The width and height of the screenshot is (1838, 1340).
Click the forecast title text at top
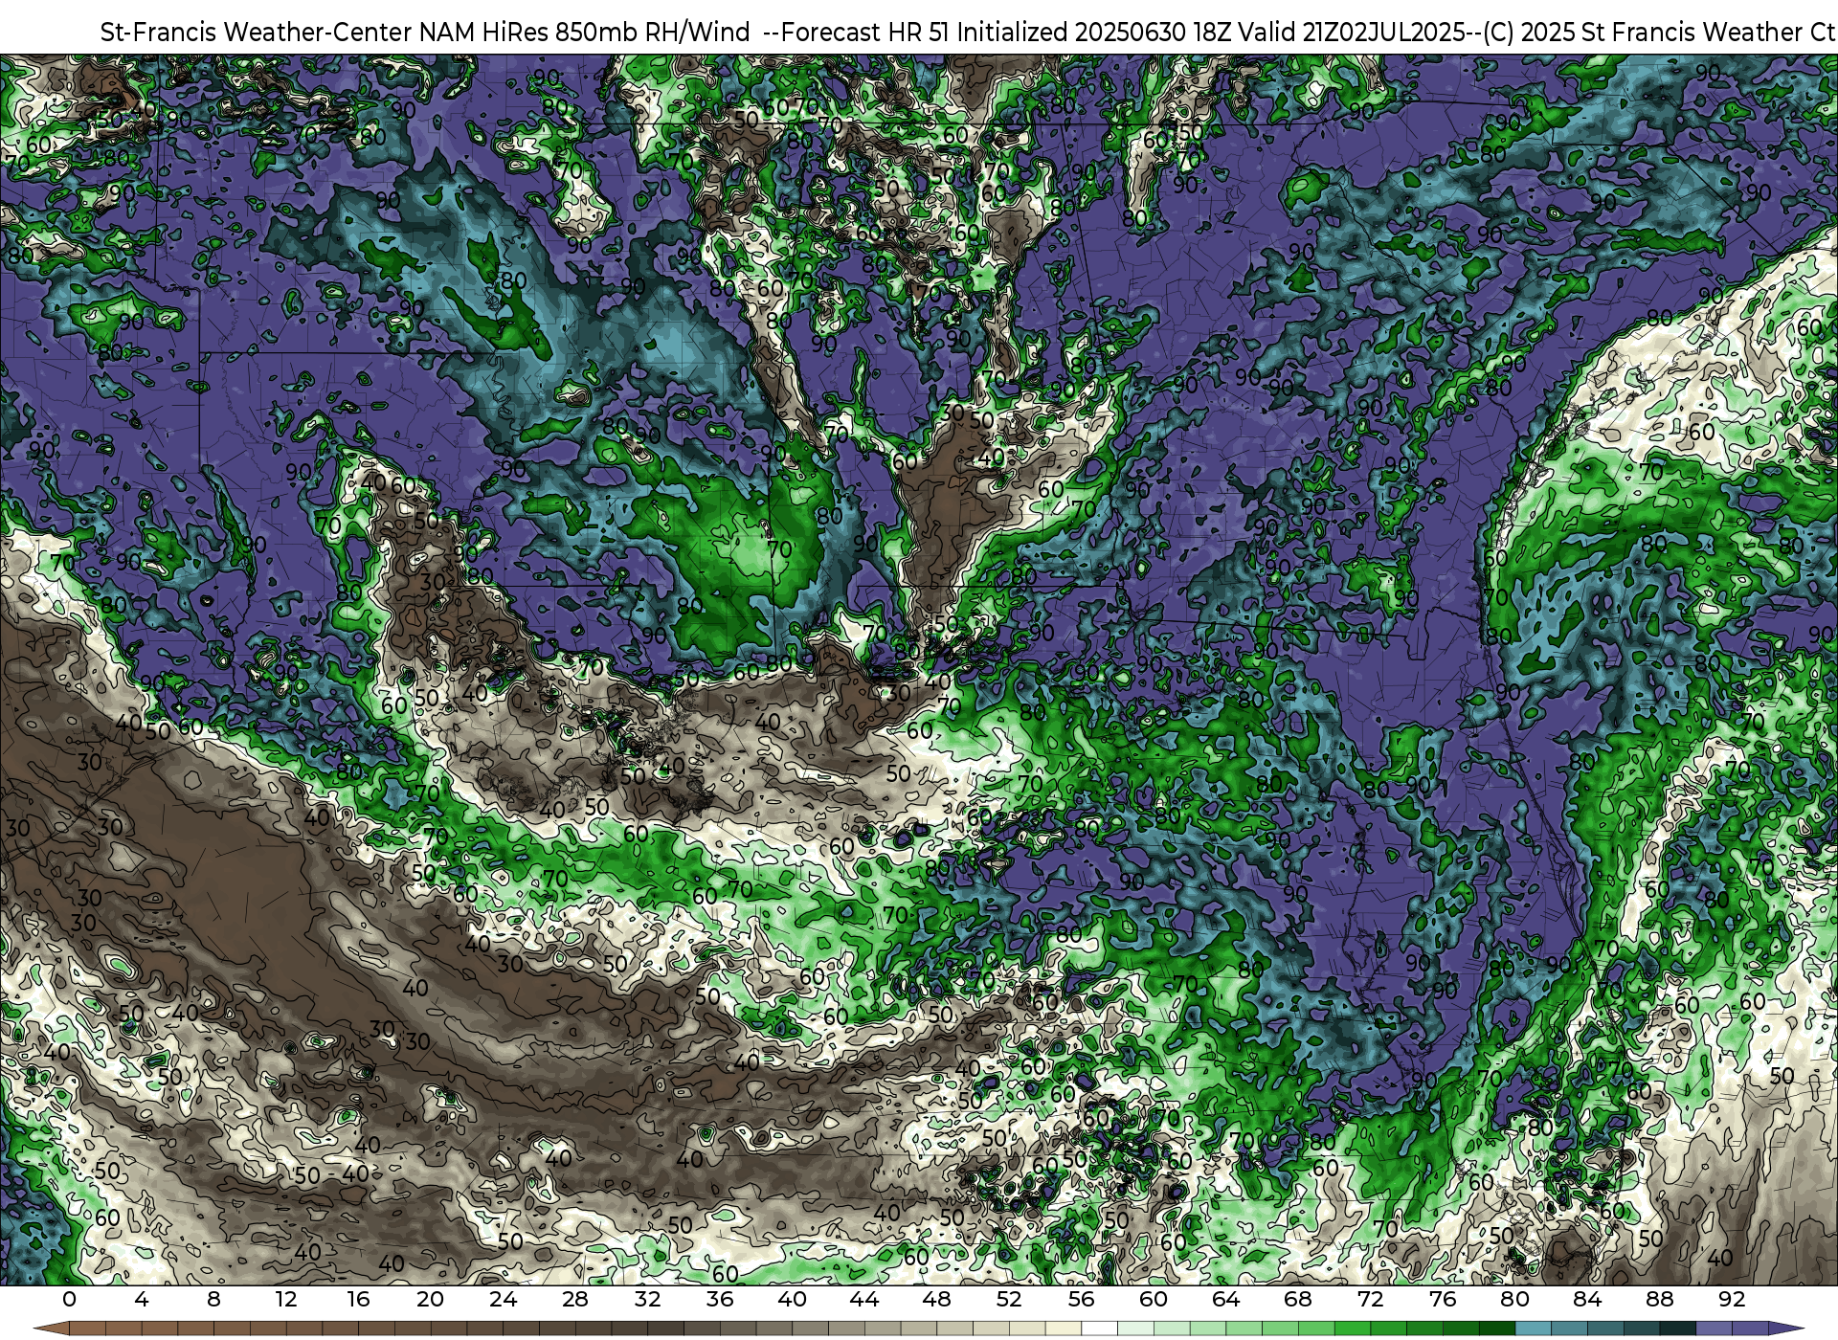pos(968,32)
